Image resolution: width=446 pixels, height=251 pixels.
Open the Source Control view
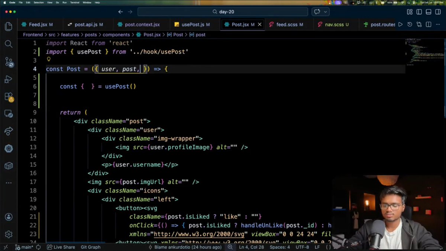pos(9,62)
